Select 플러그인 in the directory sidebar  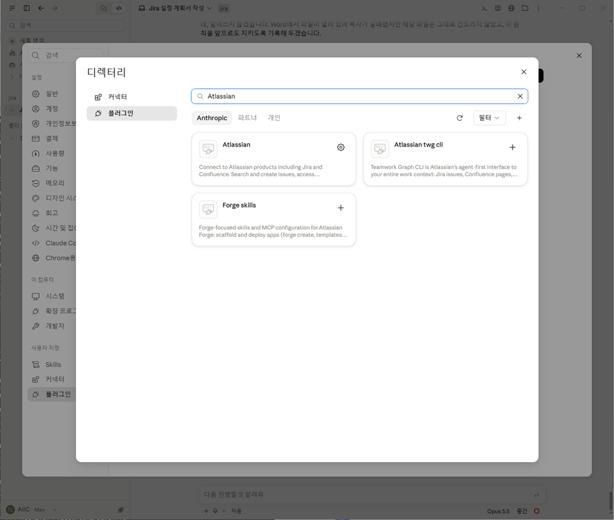[x=132, y=113]
